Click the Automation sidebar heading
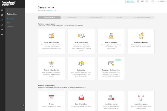The height and width of the screenshot is (111, 167). point(12,14)
